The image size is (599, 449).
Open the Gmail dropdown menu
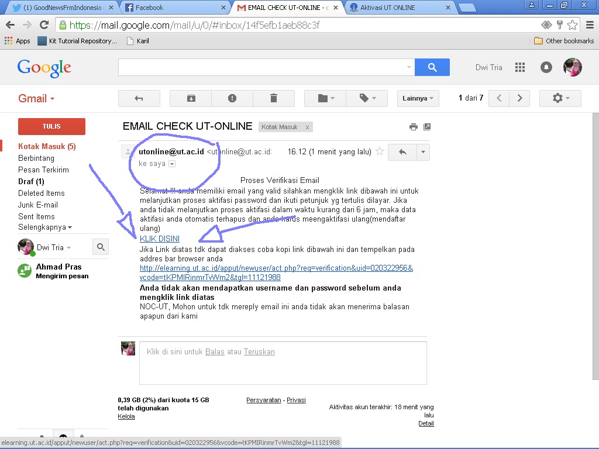(x=36, y=98)
